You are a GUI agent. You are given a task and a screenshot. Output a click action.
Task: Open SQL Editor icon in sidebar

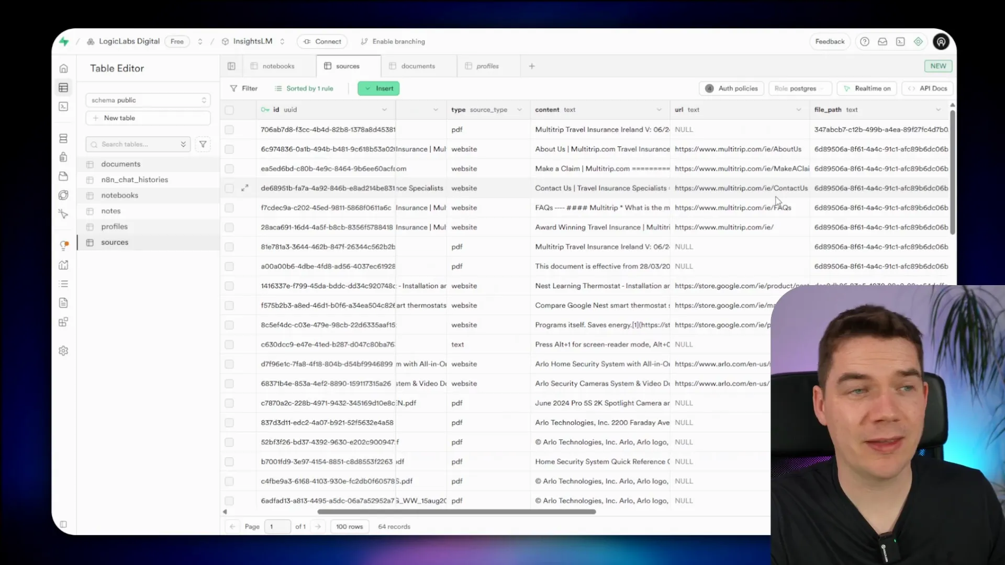point(63,107)
